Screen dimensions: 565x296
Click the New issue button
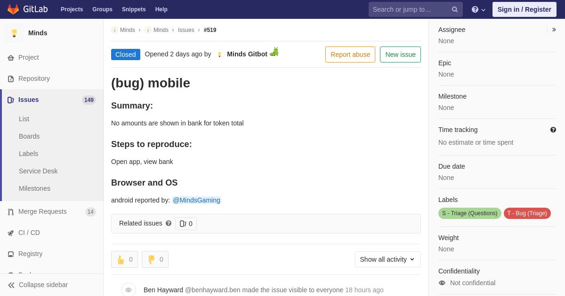tap(400, 55)
